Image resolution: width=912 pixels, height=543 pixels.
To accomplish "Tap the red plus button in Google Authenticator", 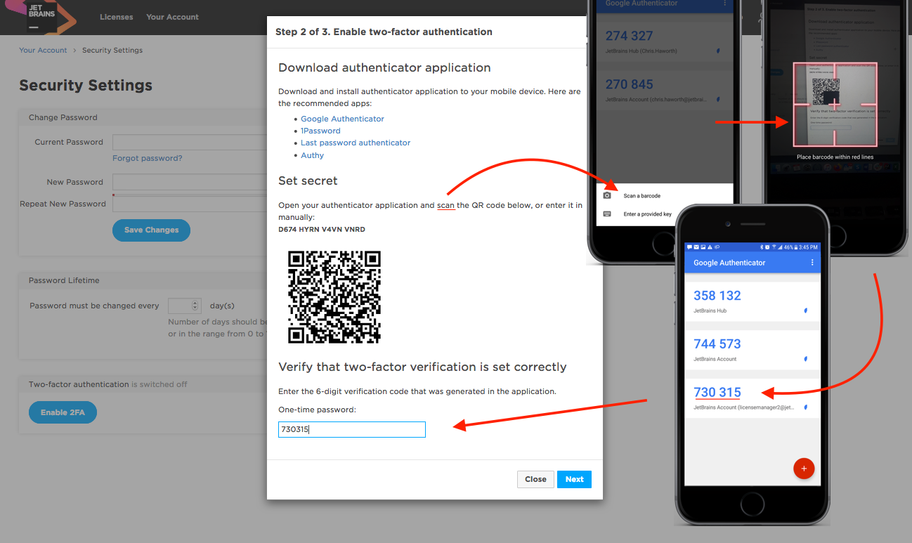I will (x=803, y=469).
